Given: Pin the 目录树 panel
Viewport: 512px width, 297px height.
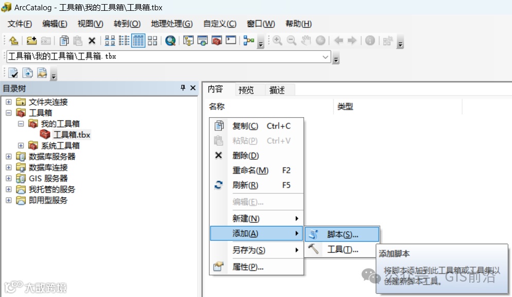Looking at the screenshot, I should [183, 88].
